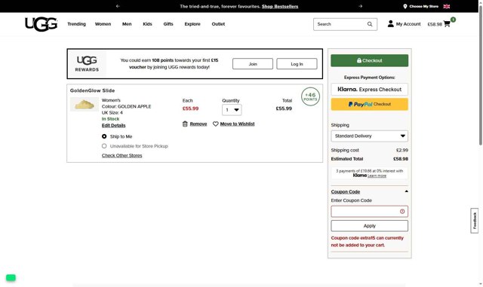The image size is (483, 287).
Task: Click the cart total £58.98 in header
Action: 435,24
